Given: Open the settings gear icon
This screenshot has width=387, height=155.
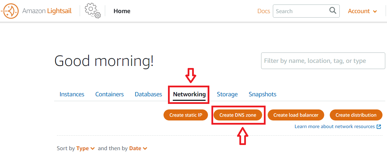Looking at the screenshot, I should tap(92, 11).
